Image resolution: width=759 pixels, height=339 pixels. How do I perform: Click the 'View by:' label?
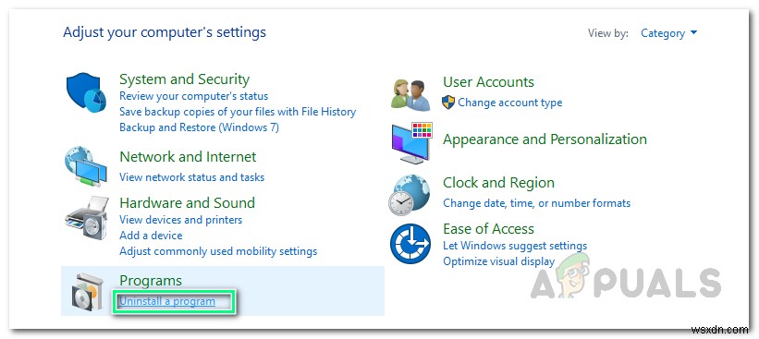point(608,33)
